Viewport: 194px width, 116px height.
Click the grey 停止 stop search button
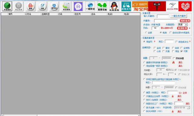click(18, 6)
